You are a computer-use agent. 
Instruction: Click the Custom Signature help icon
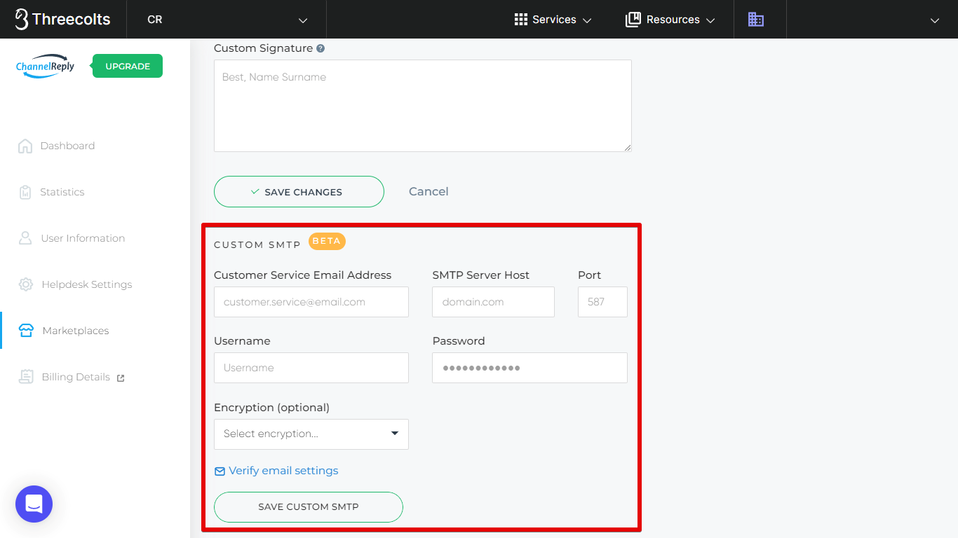[x=321, y=48]
